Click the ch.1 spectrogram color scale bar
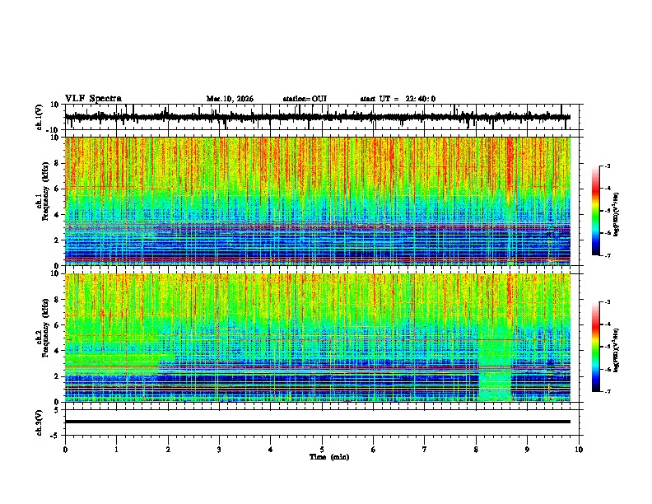The image size is (652, 504). coord(596,211)
